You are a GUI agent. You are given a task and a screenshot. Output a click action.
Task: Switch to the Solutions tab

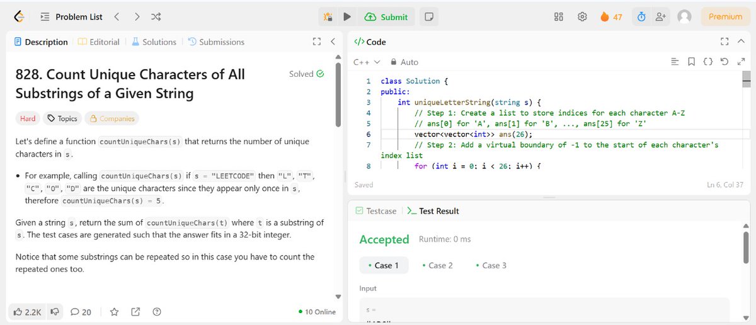[x=154, y=42]
